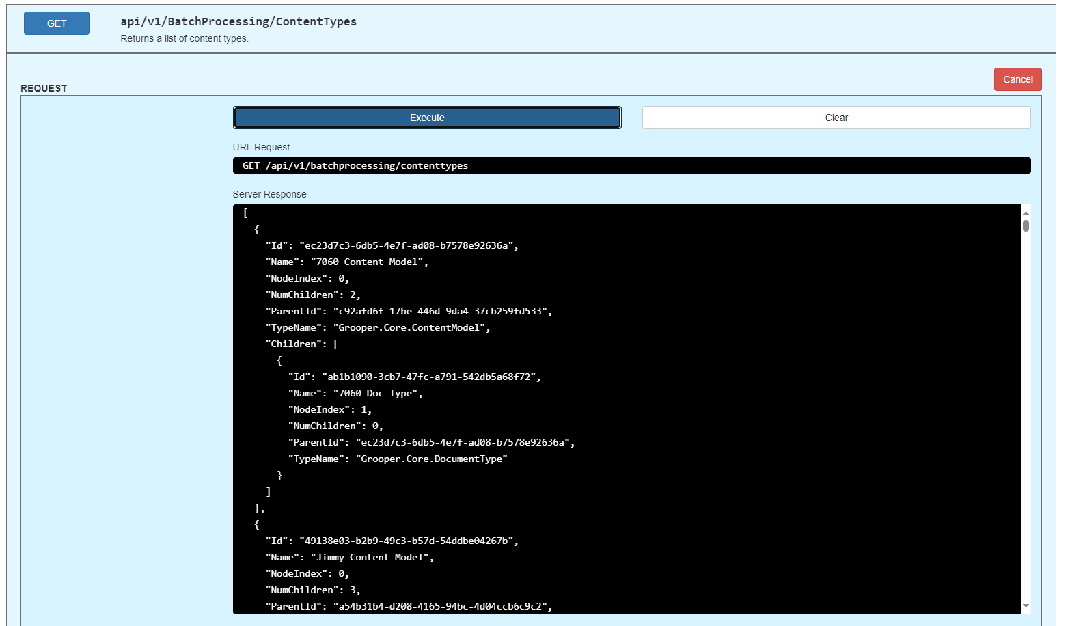The width and height of the screenshot is (1070, 626).
Task: Click the Grooper.Core.ContentModel TypeName line
Action: point(377,327)
